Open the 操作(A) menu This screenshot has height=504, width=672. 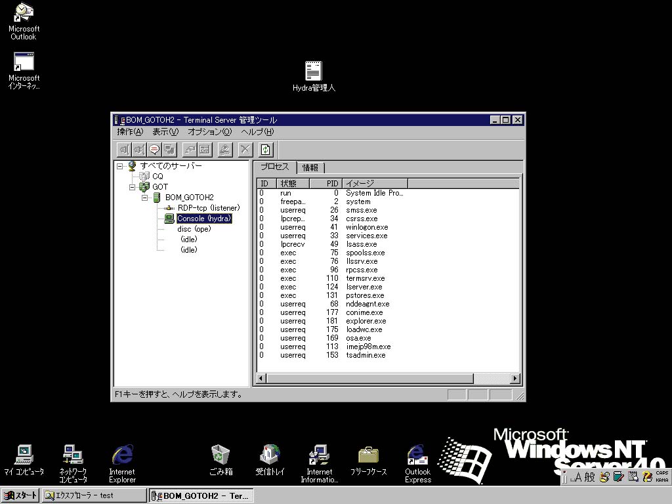tap(131, 131)
